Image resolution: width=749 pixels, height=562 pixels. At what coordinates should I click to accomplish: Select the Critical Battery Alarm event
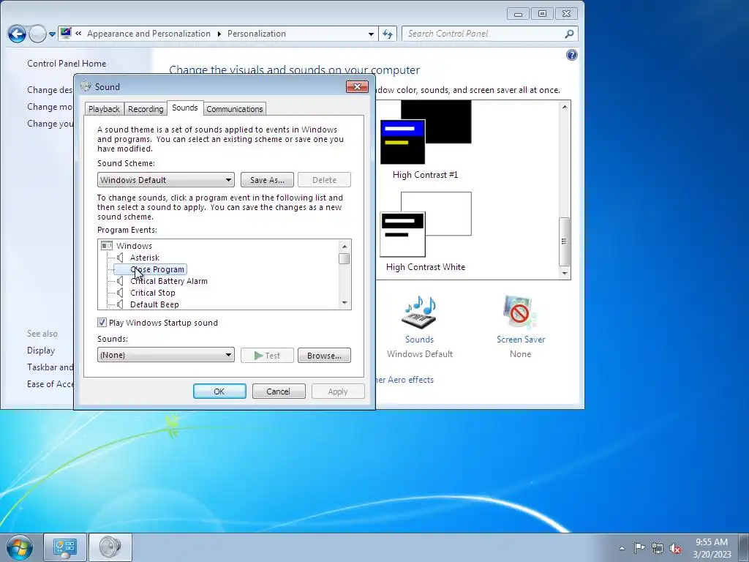coord(169,281)
